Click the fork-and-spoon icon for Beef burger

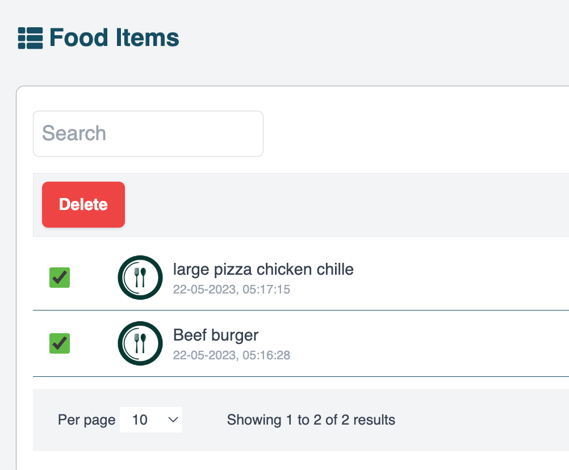[140, 343]
